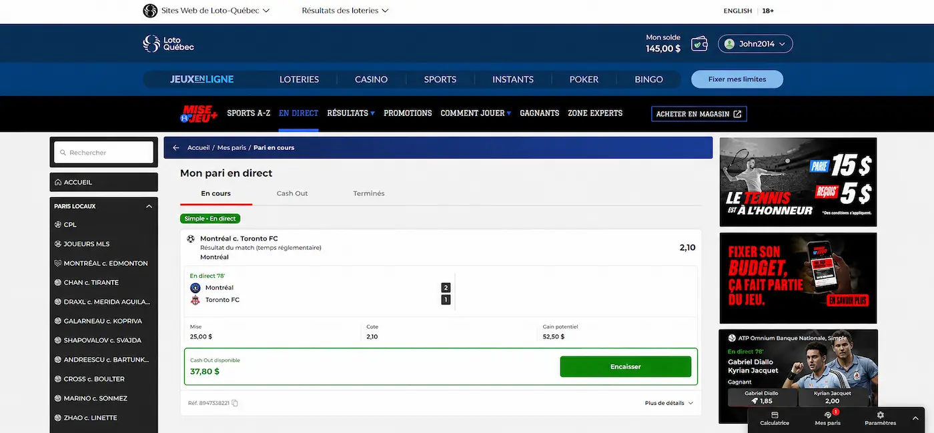
Task: Open the John2014 account menu
Action: point(755,44)
